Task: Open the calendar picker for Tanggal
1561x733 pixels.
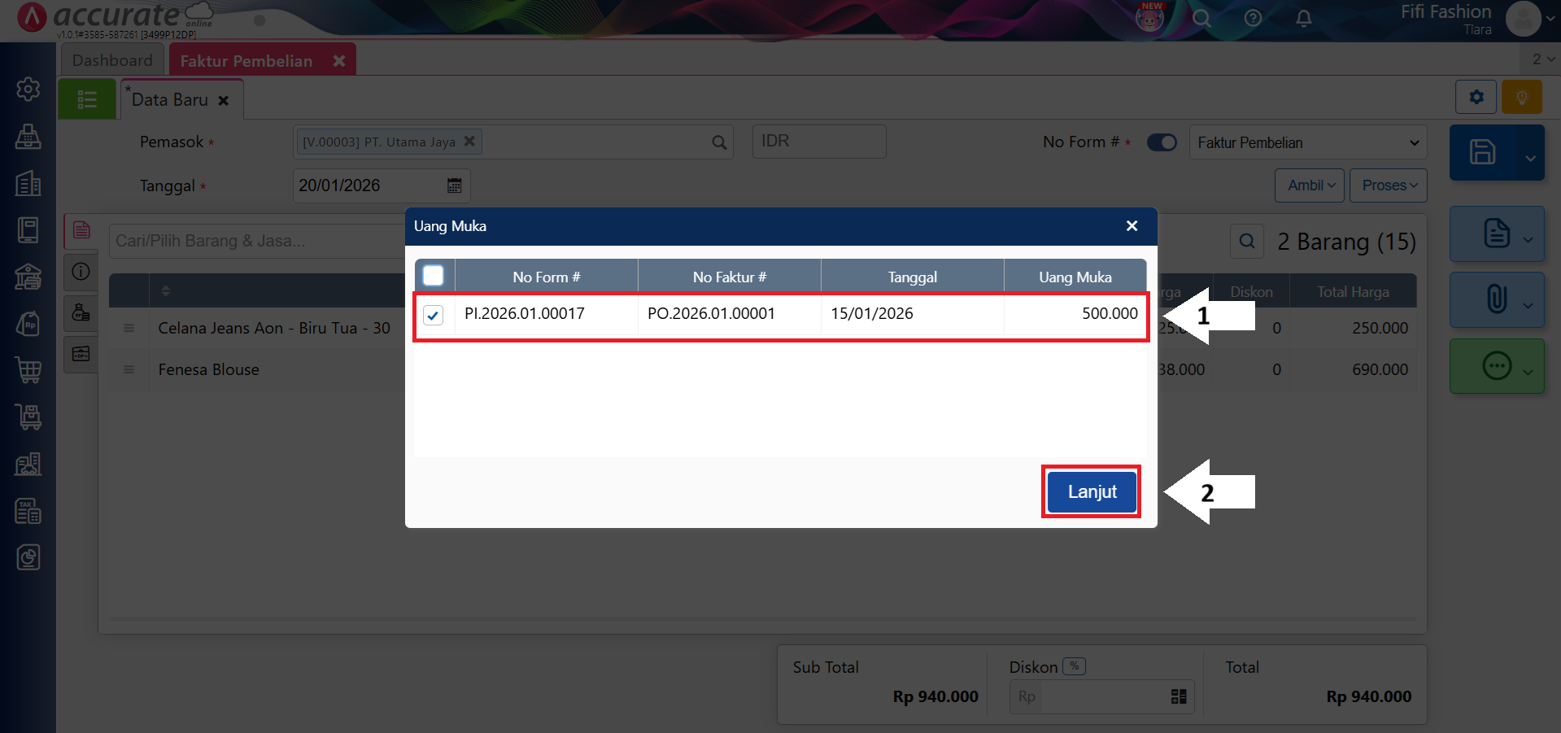Action: 454,185
